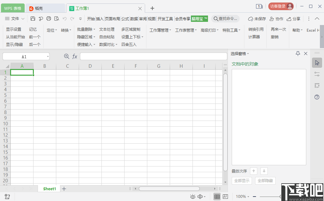
Task: Pin the 选择窗格 panel
Action: point(297,53)
